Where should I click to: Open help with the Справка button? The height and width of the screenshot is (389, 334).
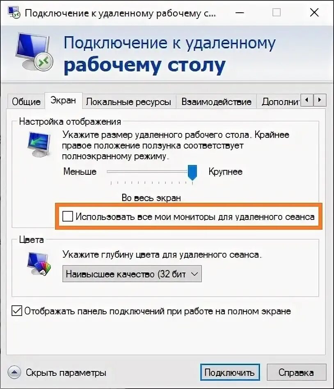pos(296,372)
